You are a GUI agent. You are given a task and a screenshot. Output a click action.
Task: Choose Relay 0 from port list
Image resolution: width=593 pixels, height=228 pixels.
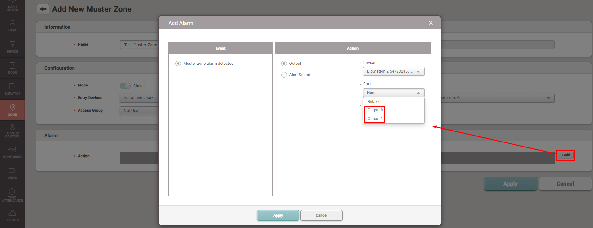(374, 102)
